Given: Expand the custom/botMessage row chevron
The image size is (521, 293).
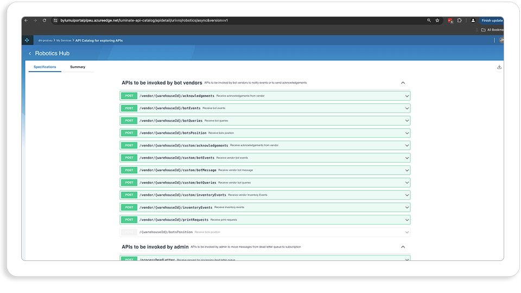Looking at the screenshot, I should [406, 170].
